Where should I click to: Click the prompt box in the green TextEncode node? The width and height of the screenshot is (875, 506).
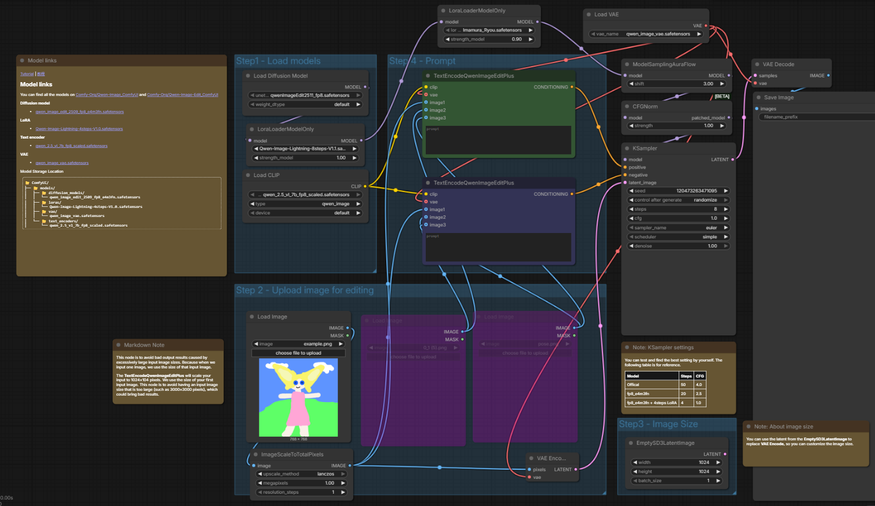[498, 140]
